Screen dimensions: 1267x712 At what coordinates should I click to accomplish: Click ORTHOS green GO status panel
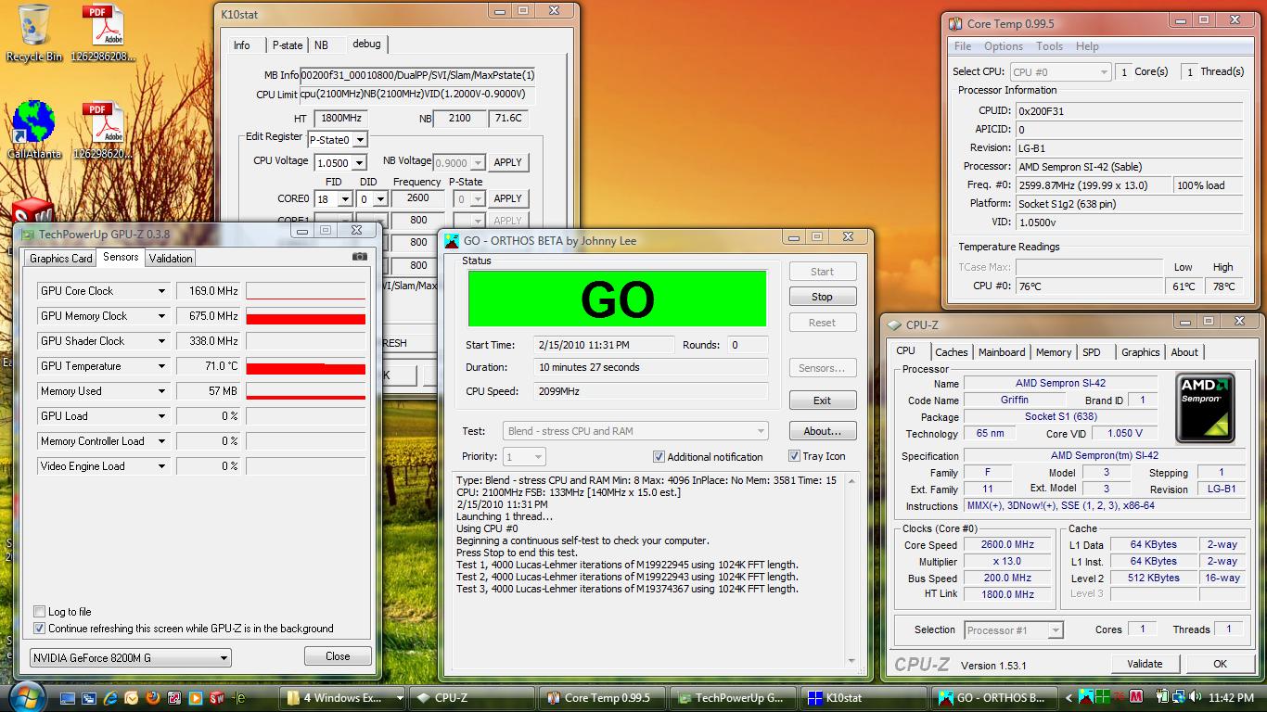pyautogui.click(x=617, y=299)
